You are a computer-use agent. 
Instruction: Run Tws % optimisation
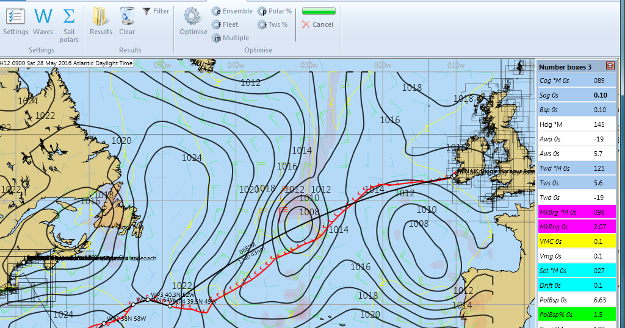pos(273,24)
